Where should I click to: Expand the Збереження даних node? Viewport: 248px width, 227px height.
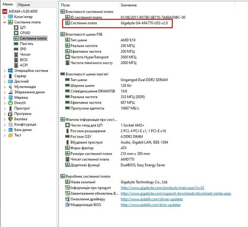tap(5, 92)
